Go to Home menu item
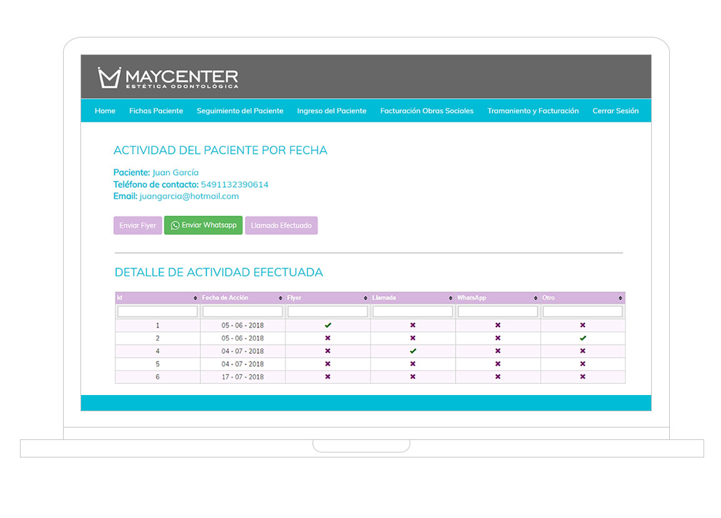The height and width of the screenshot is (518, 721). [105, 111]
